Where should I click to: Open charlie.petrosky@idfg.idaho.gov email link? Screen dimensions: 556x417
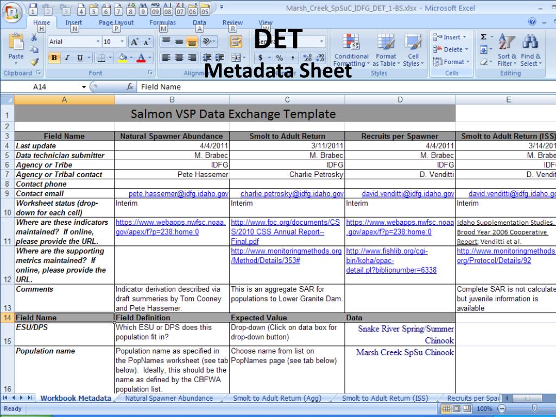click(x=292, y=194)
